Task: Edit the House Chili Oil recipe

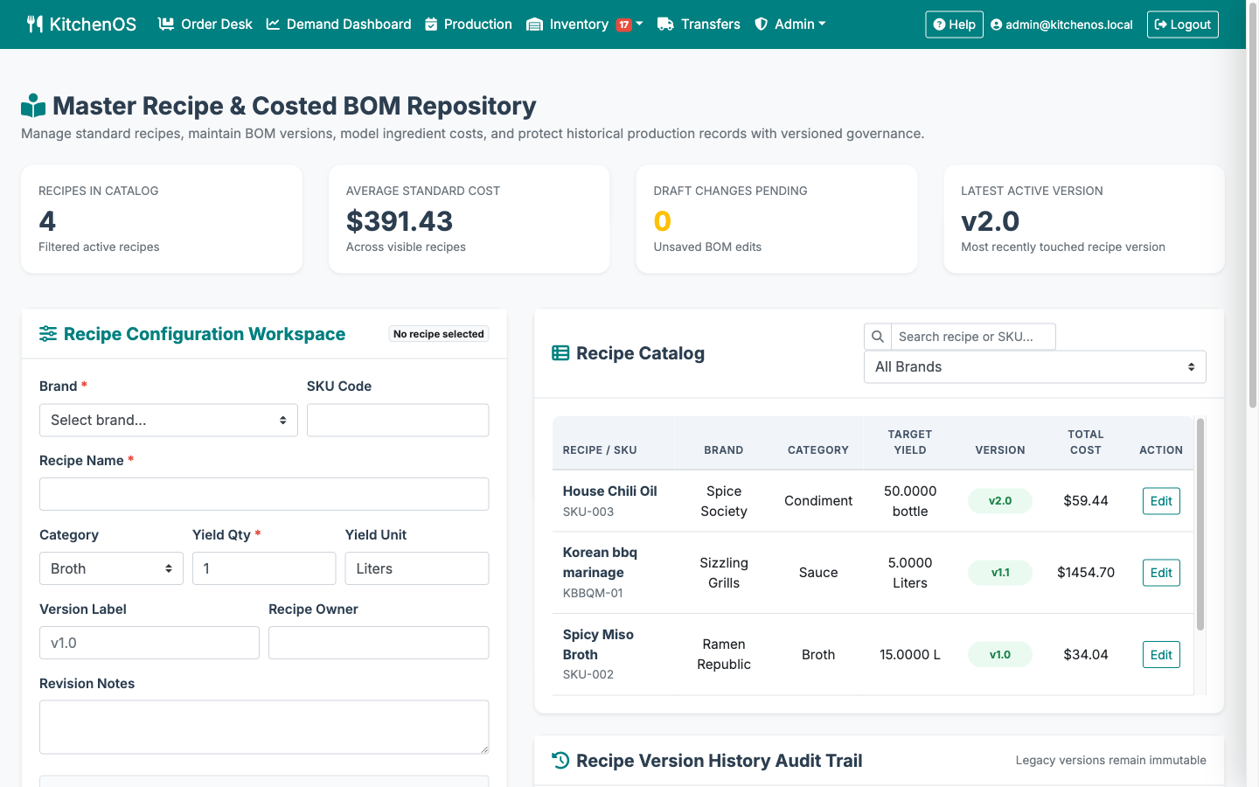Action: coord(1161,501)
